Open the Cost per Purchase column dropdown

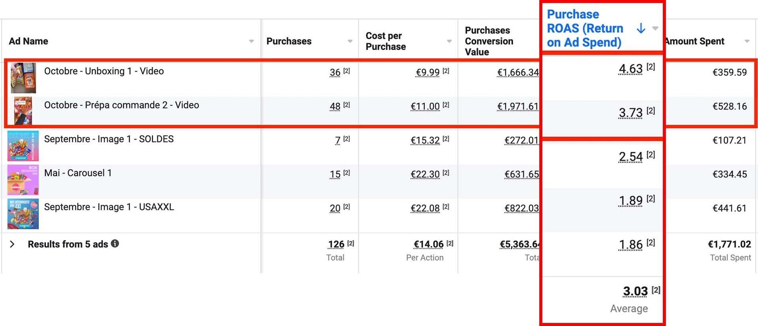(449, 41)
